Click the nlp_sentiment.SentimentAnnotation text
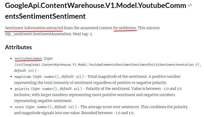Screen dimensions: 204x117 (38, 34)
